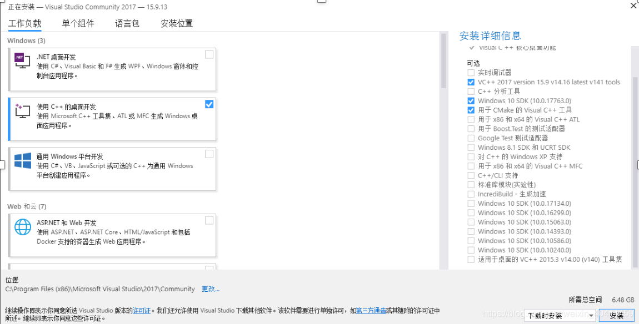
Task: Check 用于 x86 和 x64 的 Visual C++ ATL
Action: (x=471, y=119)
